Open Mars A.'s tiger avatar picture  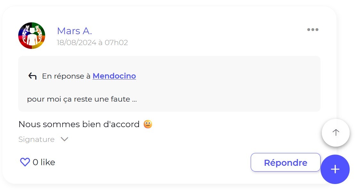32,35
